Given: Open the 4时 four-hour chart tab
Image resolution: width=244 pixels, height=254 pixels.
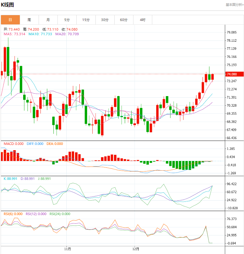Looking at the screenshot, I should pos(143,20).
